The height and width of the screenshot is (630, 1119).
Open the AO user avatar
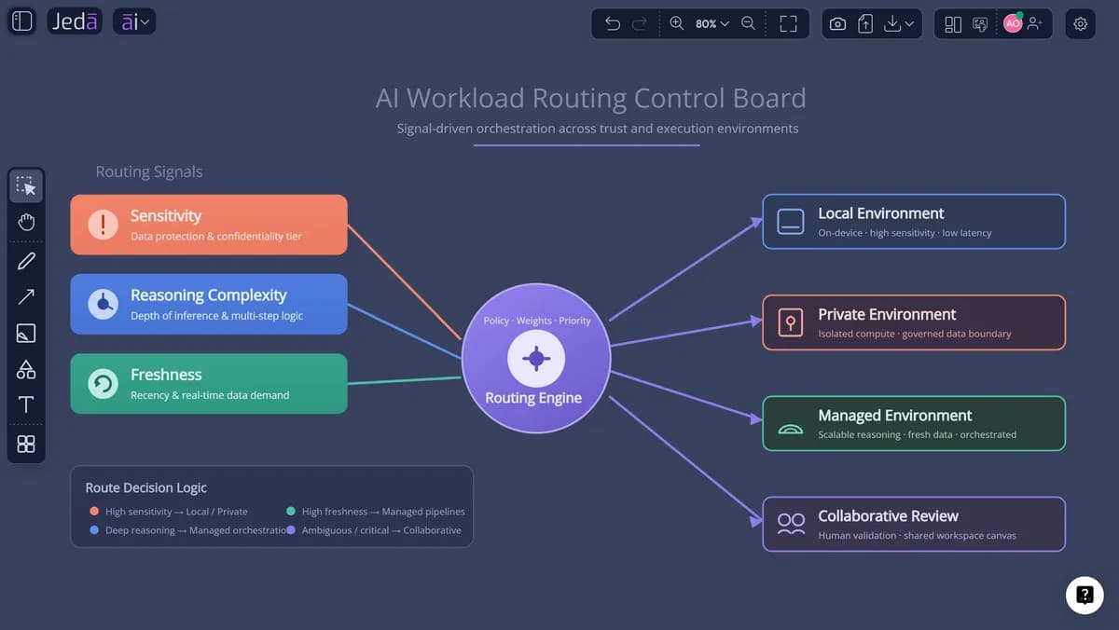pyautogui.click(x=1013, y=24)
